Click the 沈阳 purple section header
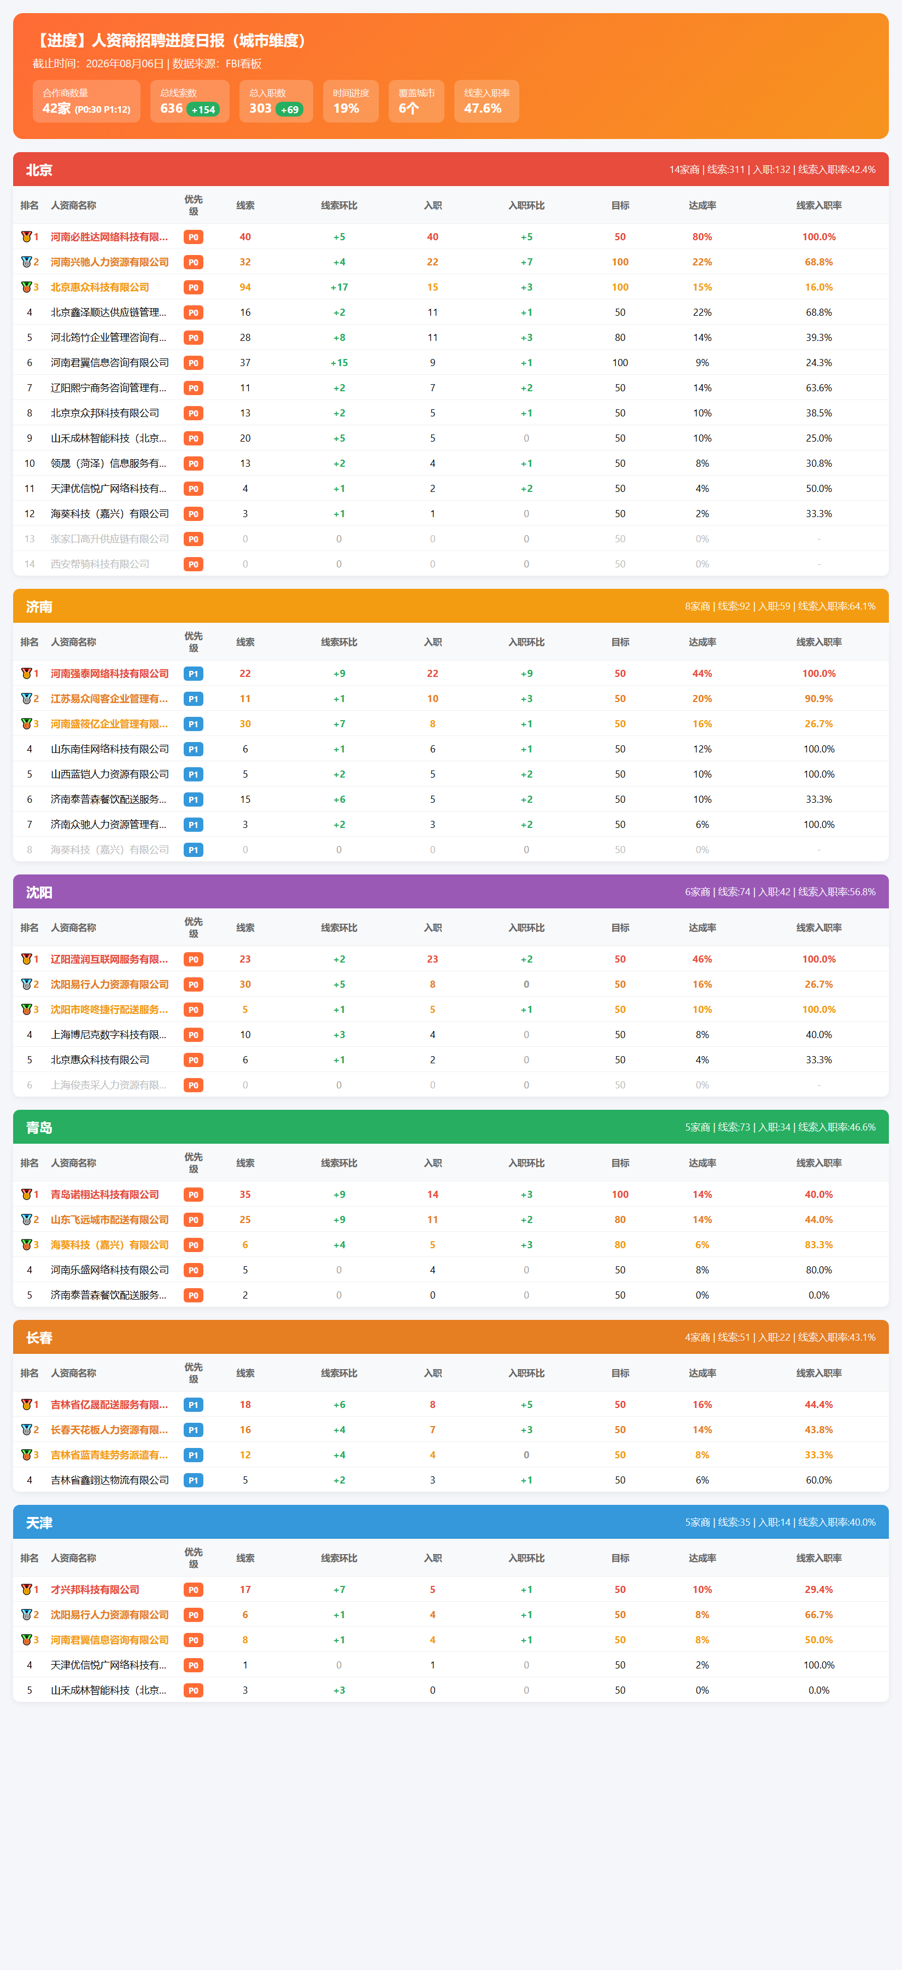This screenshot has width=902, height=1970. [x=450, y=892]
